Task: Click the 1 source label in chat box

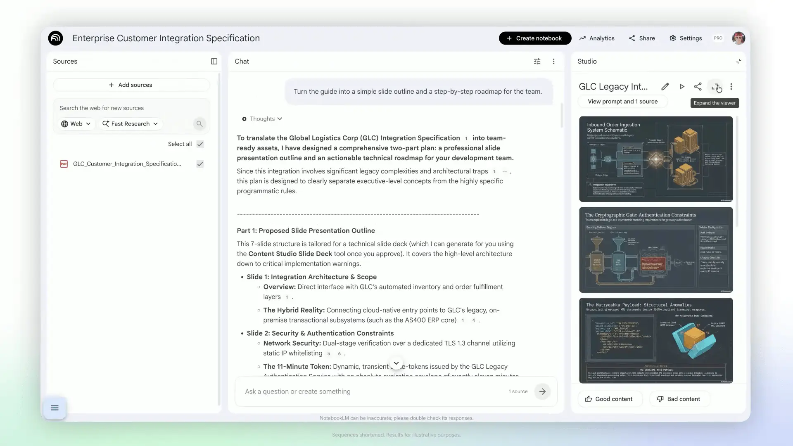Action: (518, 391)
